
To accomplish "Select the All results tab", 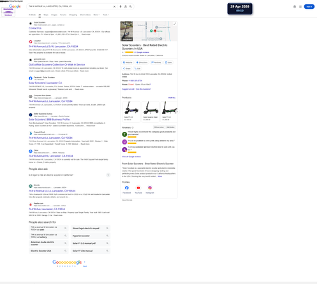I will click(x=40, y=15).
